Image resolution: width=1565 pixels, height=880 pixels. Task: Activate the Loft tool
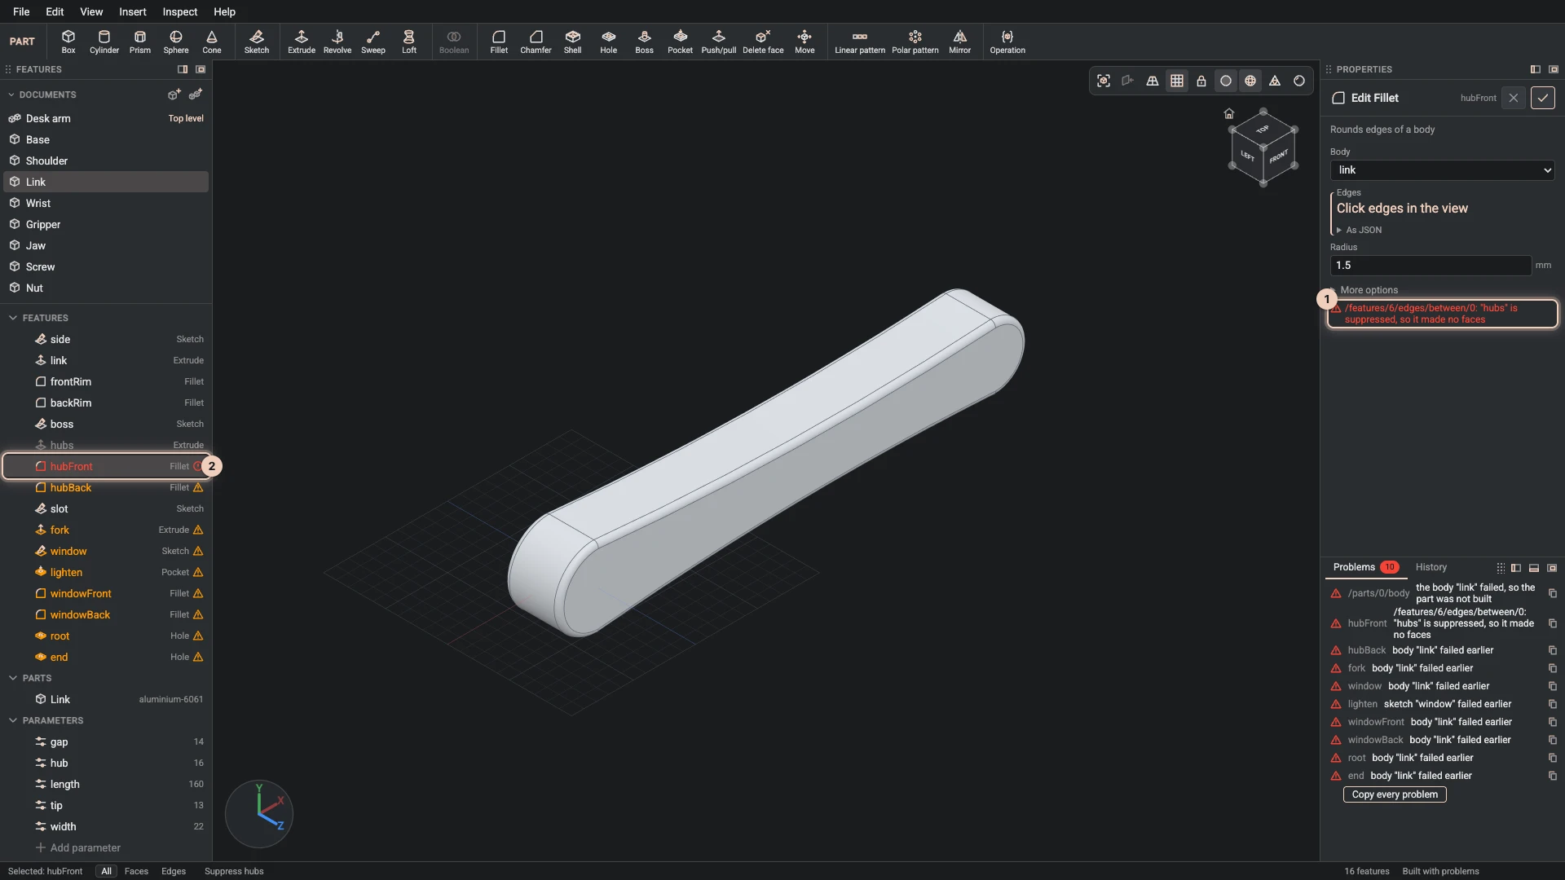click(x=408, y=42)
